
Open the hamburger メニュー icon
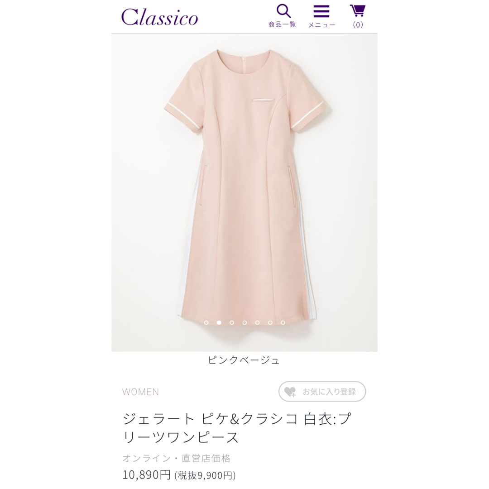[x=321, y=11]
